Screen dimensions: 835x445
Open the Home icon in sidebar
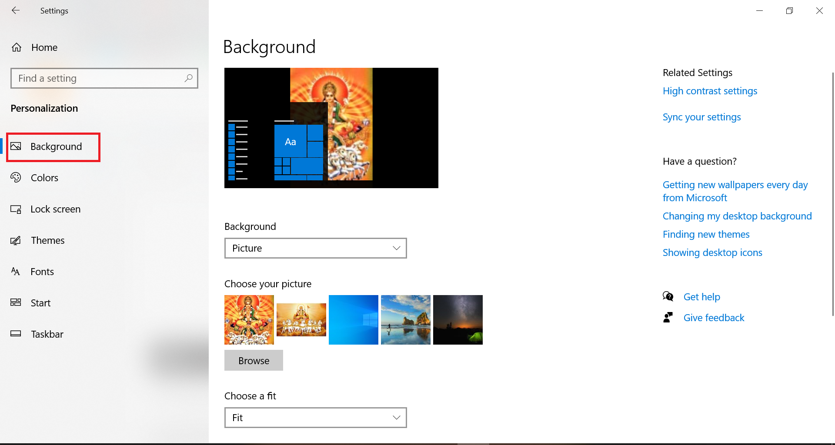click(17, 47)
